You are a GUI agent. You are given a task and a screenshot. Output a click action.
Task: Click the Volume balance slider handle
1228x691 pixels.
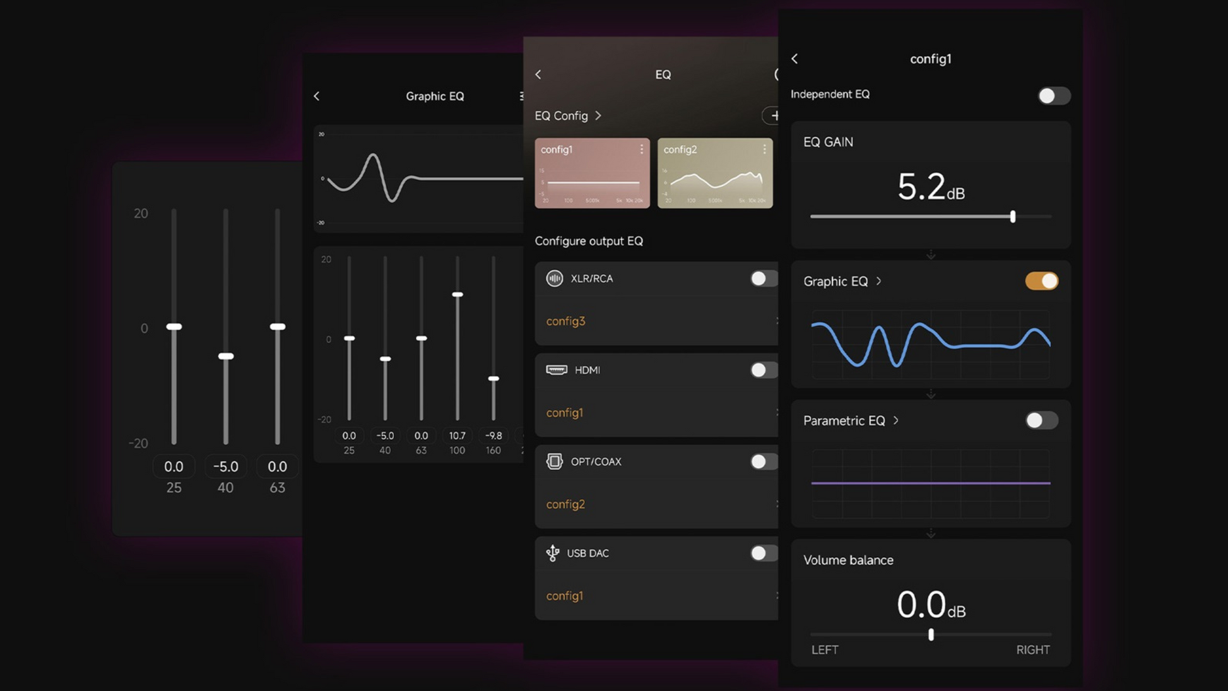[931, 634]
